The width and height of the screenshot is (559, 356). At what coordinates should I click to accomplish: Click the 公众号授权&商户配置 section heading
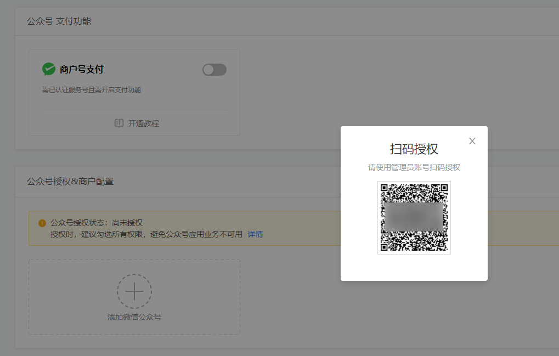[70, 182]
